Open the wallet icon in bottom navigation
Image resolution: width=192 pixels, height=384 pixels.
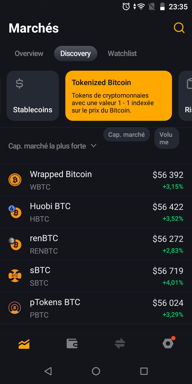[x=72, y=344]
